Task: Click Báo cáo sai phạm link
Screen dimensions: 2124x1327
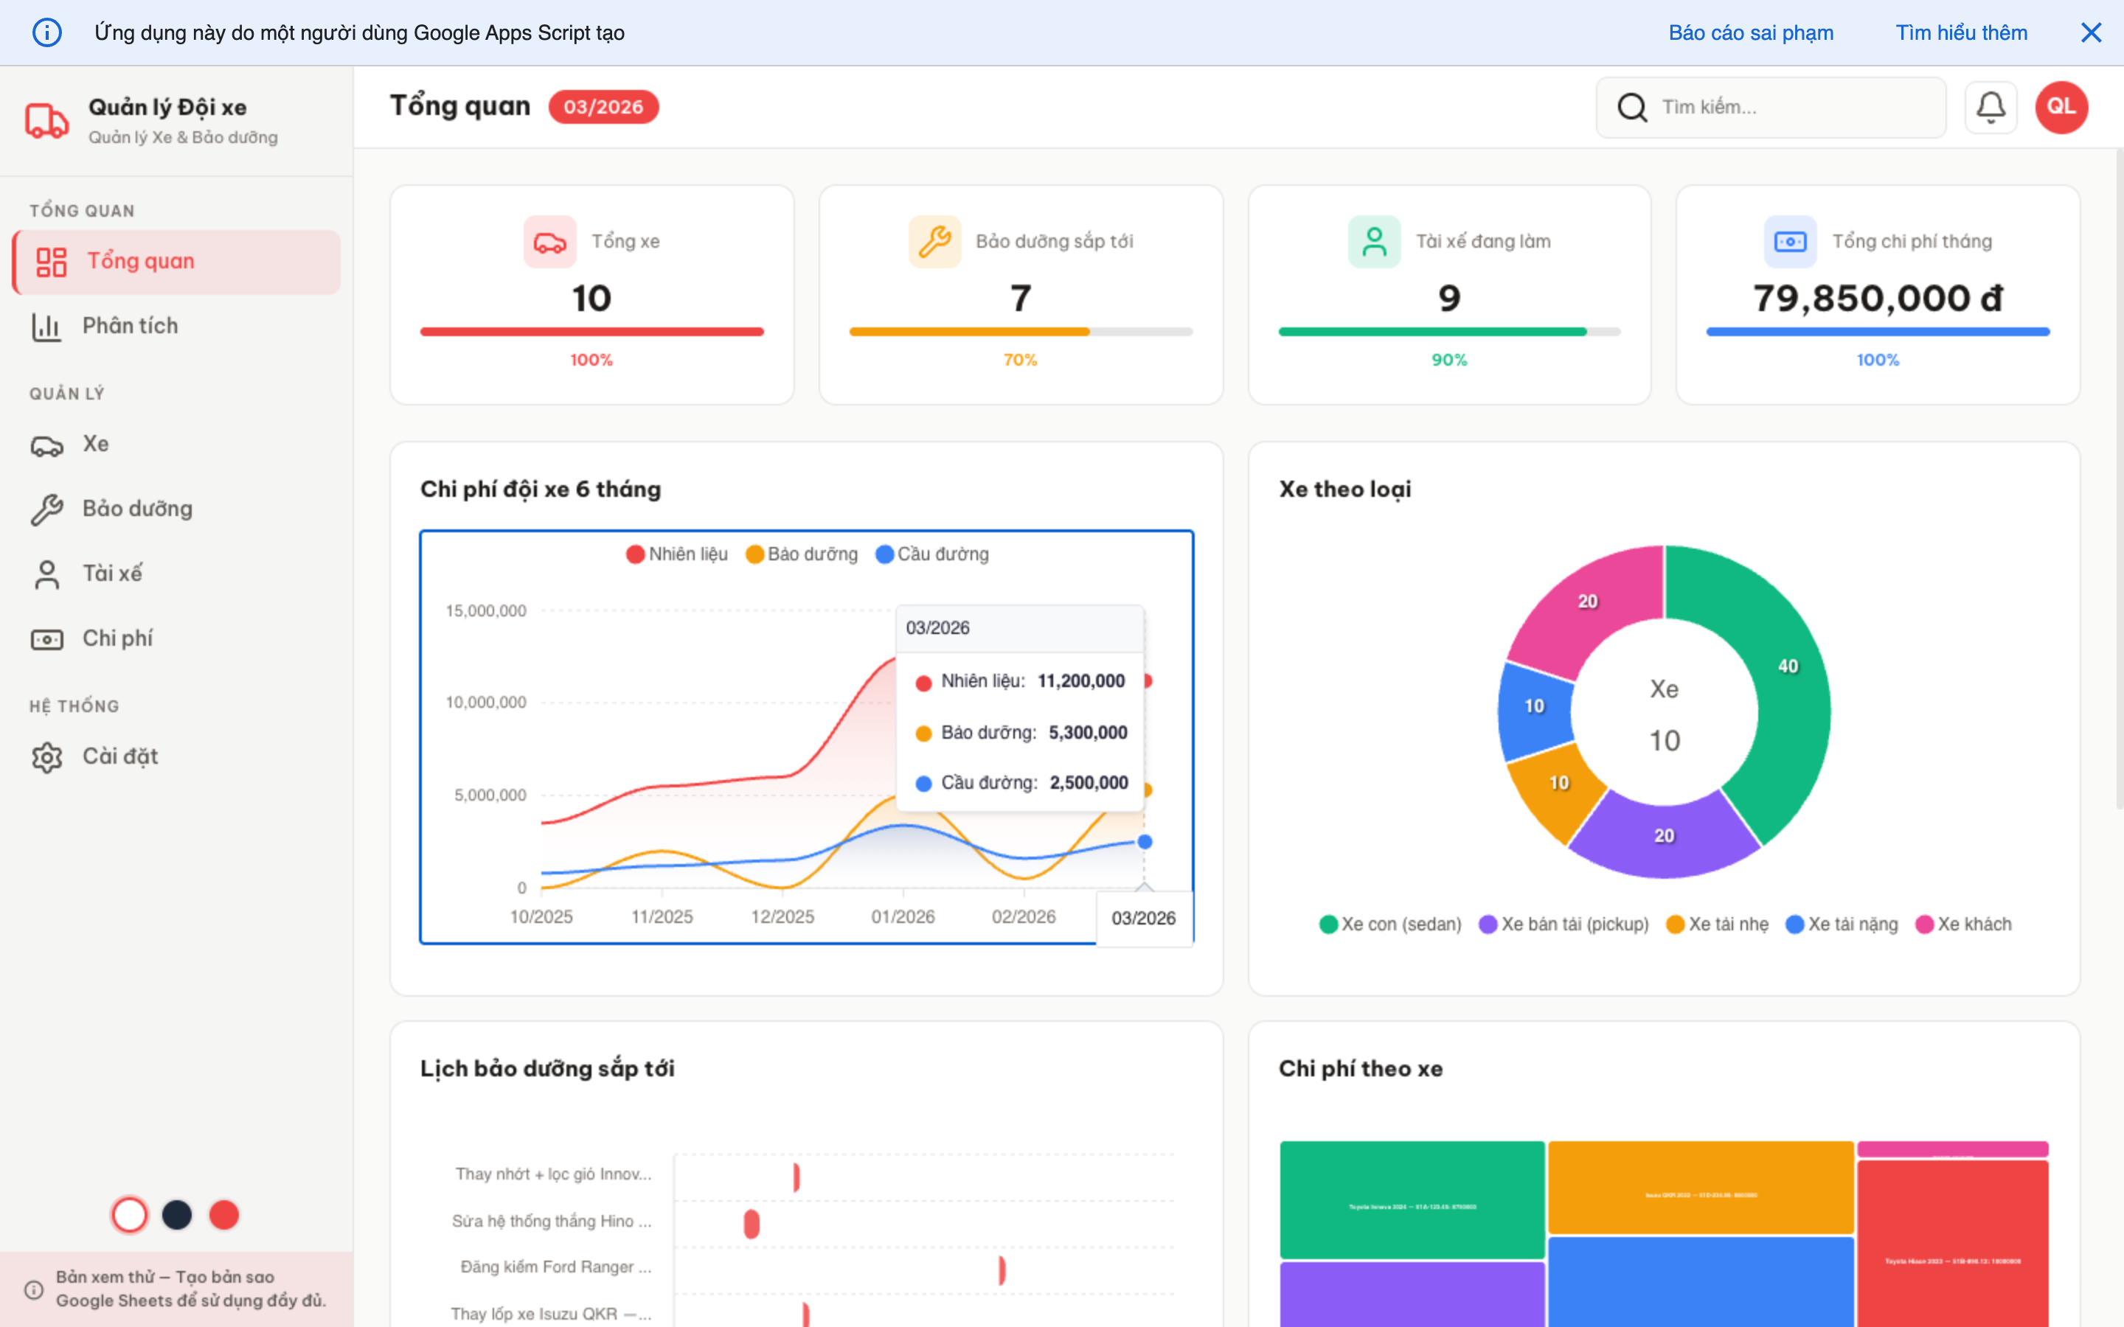Action: coord(1750,32)
